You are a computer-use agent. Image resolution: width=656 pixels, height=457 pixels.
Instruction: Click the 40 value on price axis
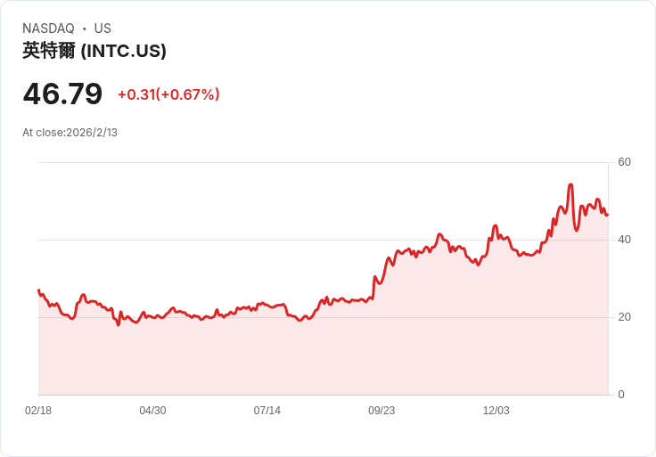coord(625,240)
